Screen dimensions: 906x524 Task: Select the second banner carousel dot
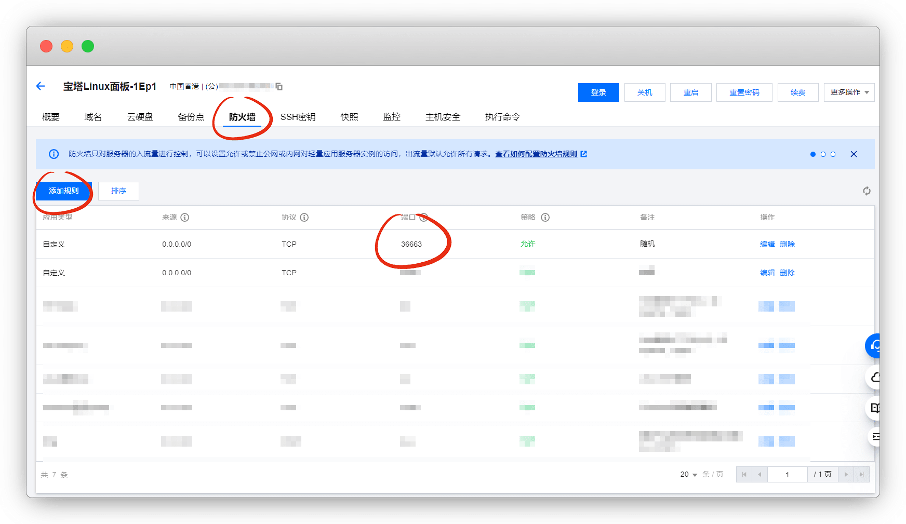[x=823, y=154]
